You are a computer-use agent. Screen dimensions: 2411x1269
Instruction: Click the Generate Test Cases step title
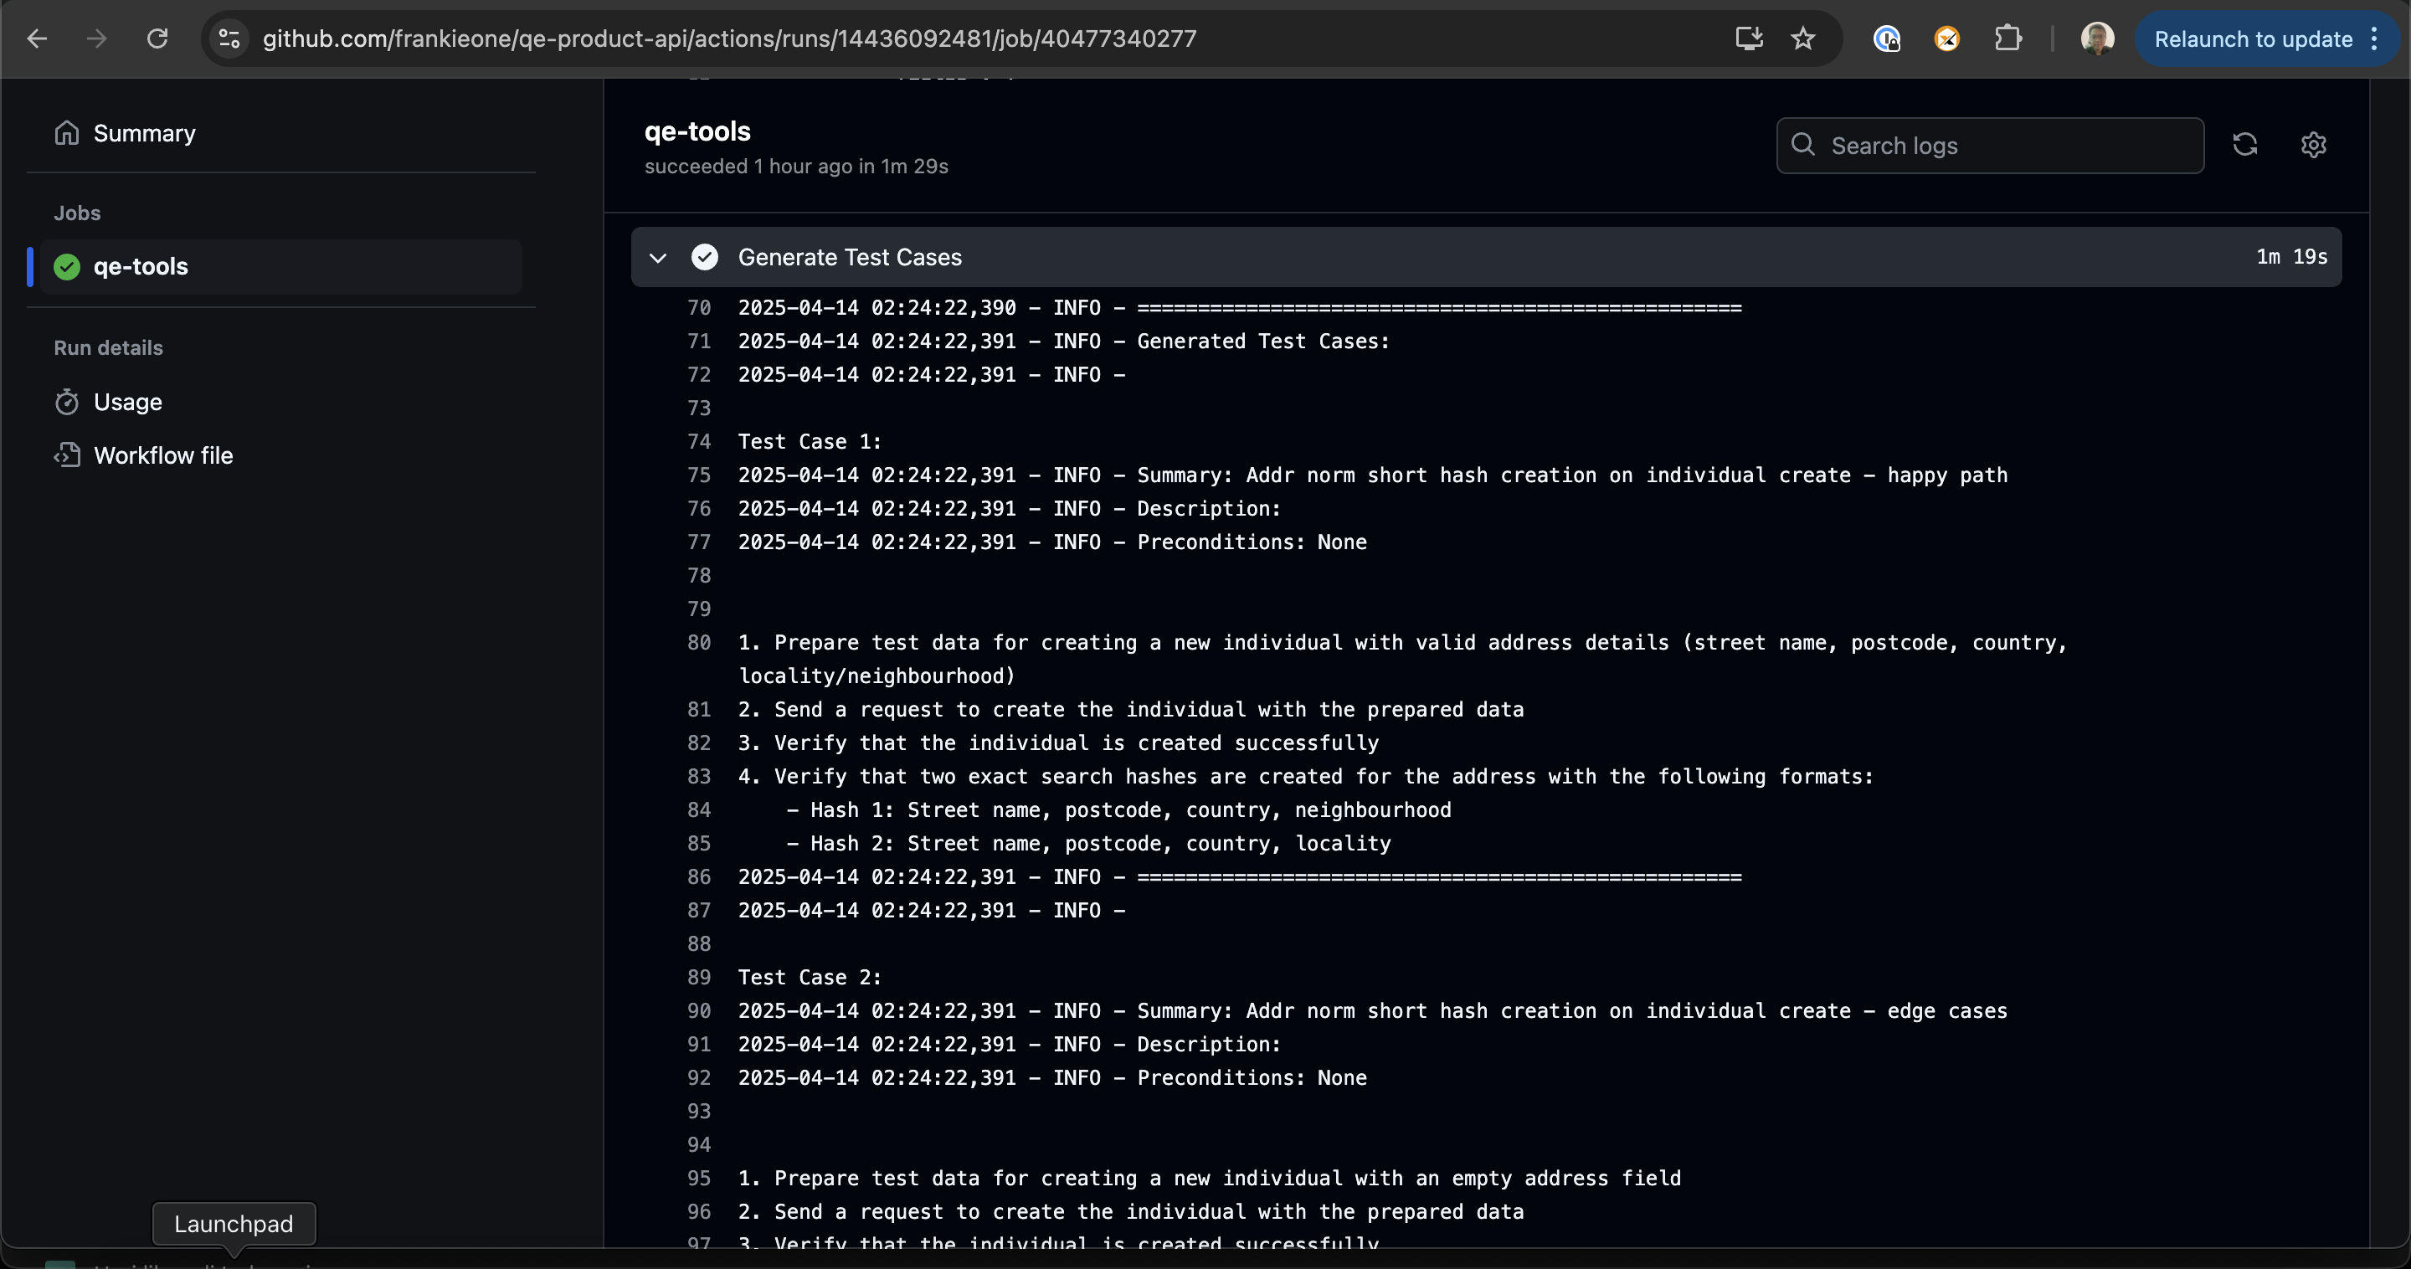point(849,257)
